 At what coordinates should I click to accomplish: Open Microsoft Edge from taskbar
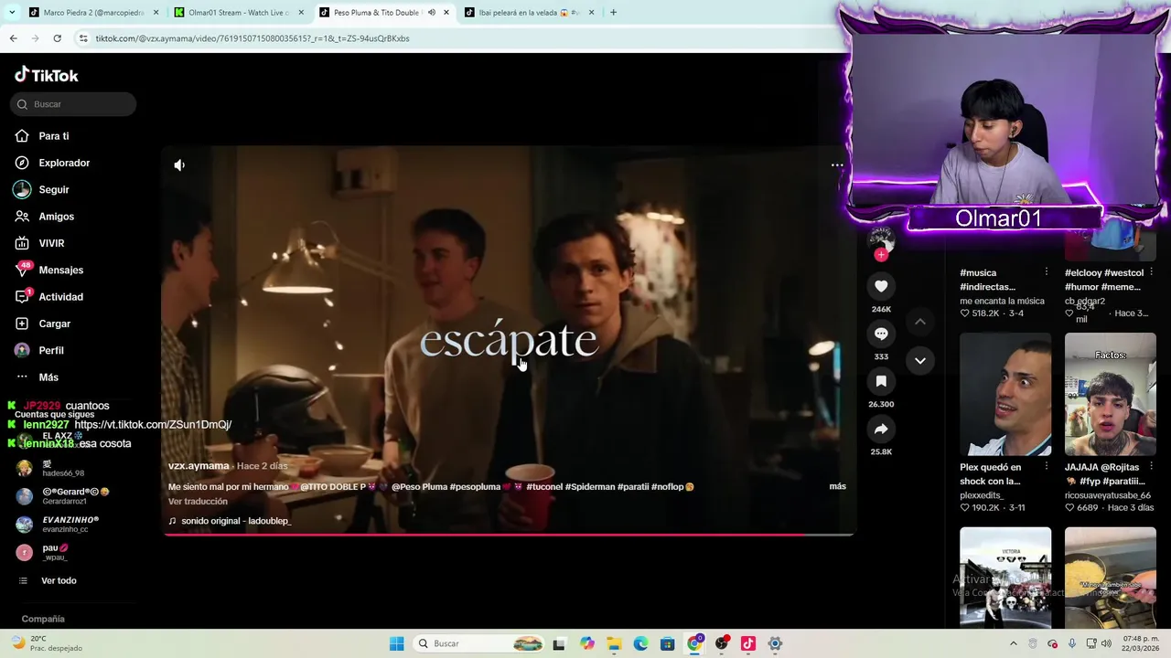click(x=640, y=643)
